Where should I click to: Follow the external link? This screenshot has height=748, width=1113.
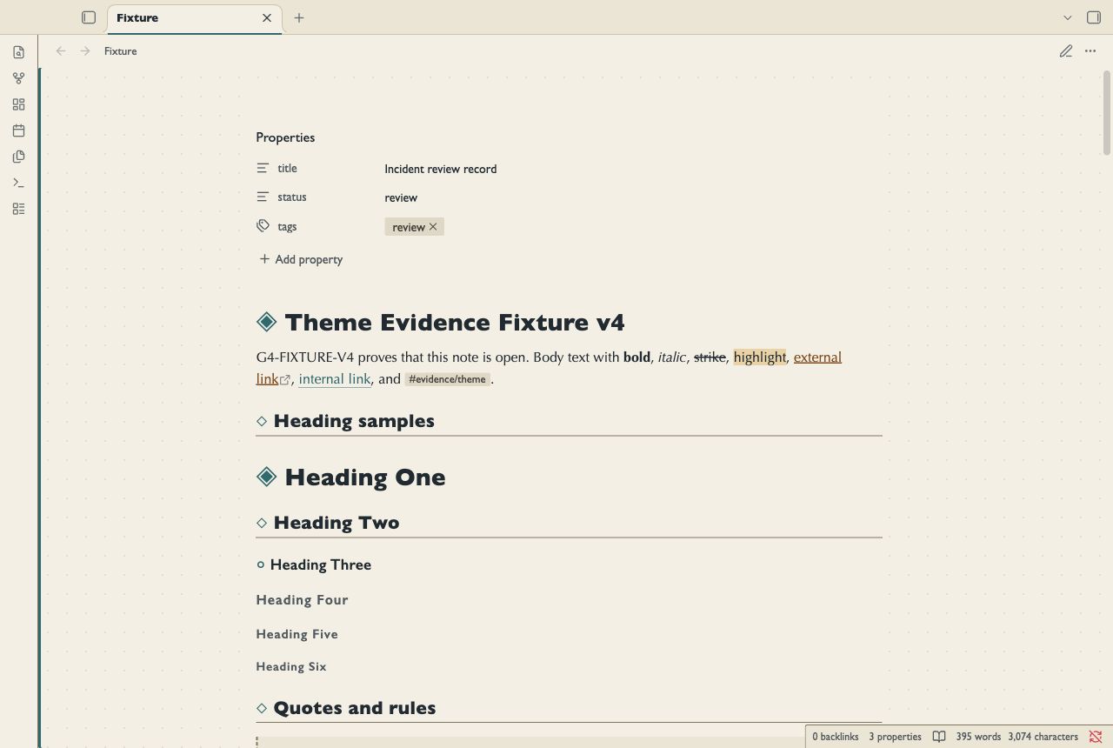pyautogui.click(x=817, y=357)
